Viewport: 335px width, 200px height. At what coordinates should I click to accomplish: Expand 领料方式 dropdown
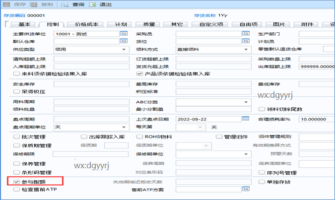pos(246,49)
